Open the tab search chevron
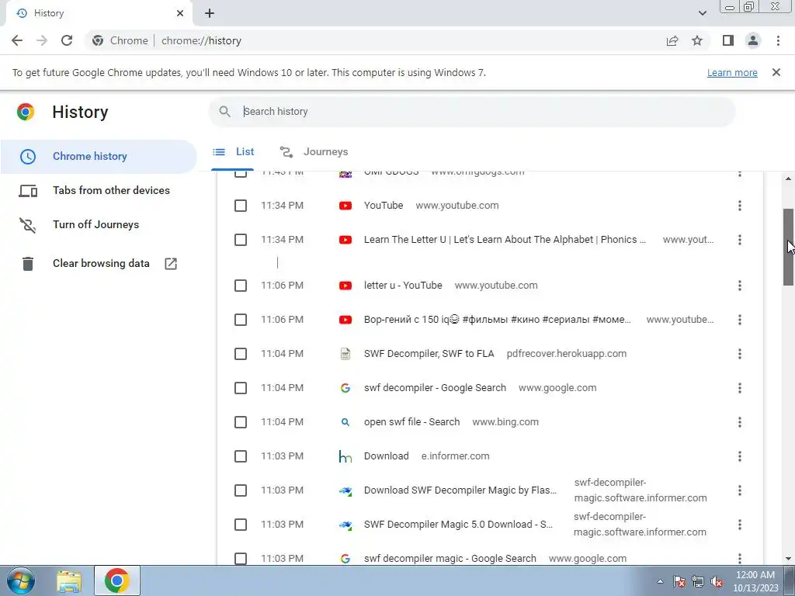Viewport: 795px width, 596px height. (x=702, y=13)
